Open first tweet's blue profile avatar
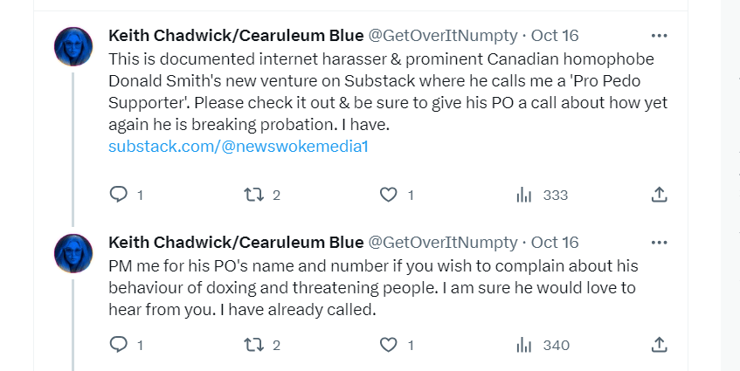 73,46
